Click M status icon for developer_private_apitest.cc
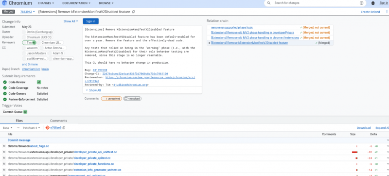This screenshot has width=389, height=176. coord(4,158)
